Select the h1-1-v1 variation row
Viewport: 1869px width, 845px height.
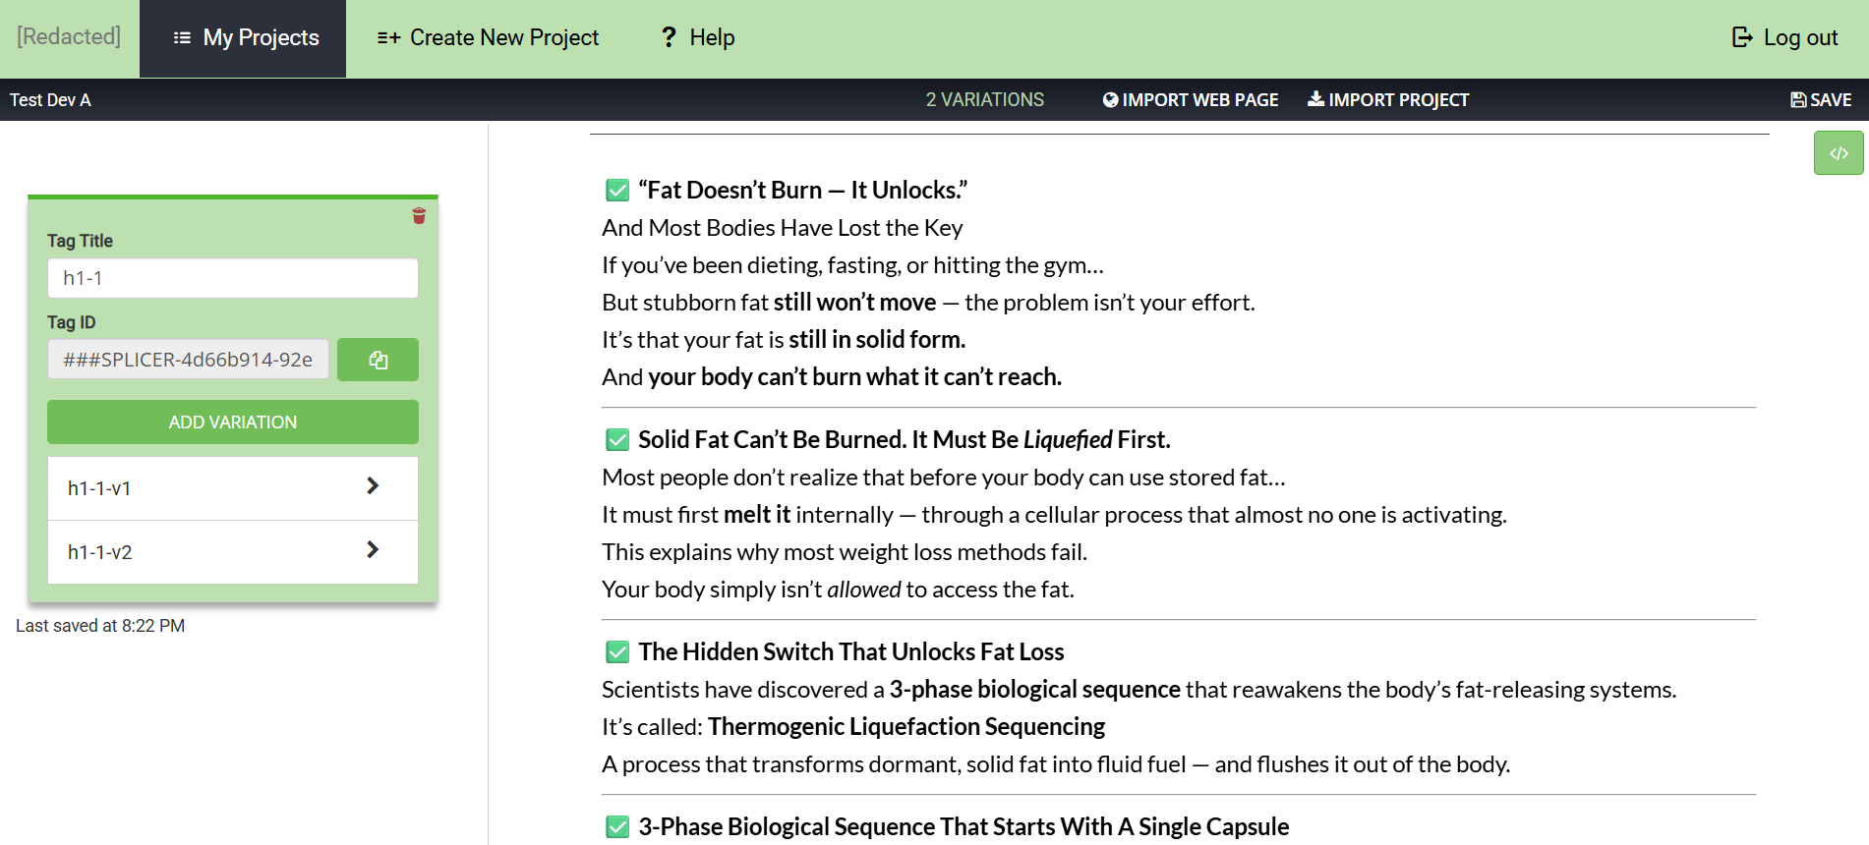click(233, 488)
